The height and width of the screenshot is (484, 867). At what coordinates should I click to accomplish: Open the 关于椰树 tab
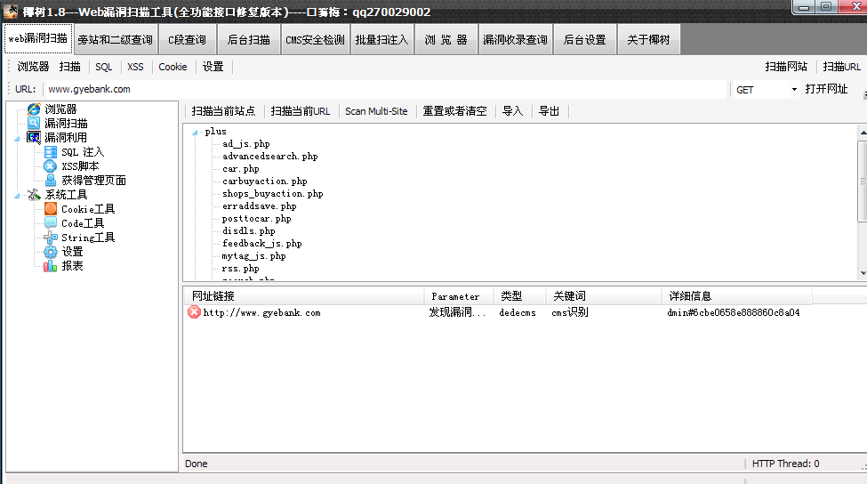(x=648, y=39)
